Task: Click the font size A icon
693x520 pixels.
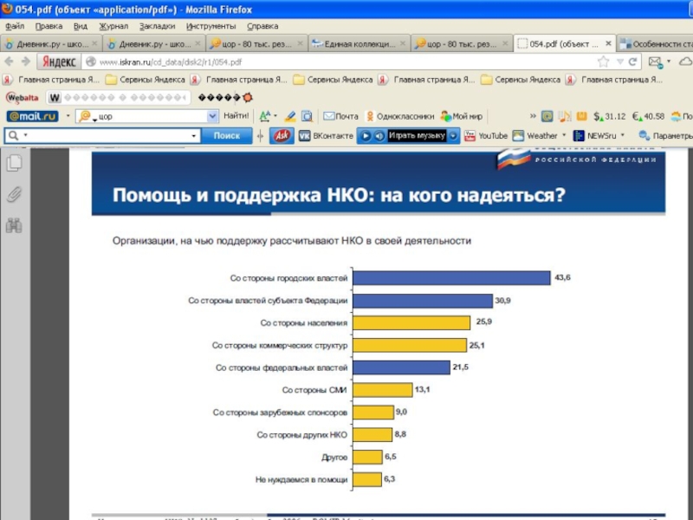Action: (x=265, y=116)
